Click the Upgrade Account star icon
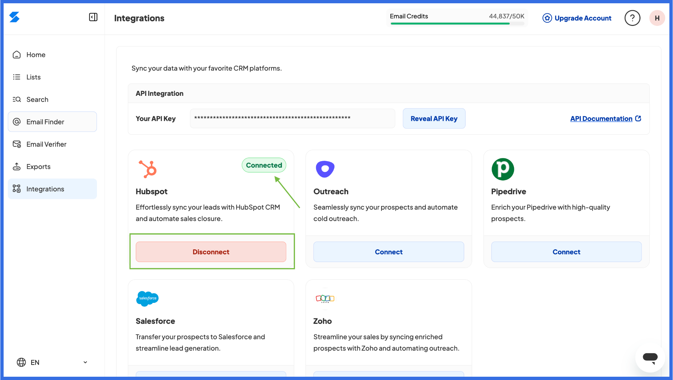The image size is (673, 380). click(547, 18)
